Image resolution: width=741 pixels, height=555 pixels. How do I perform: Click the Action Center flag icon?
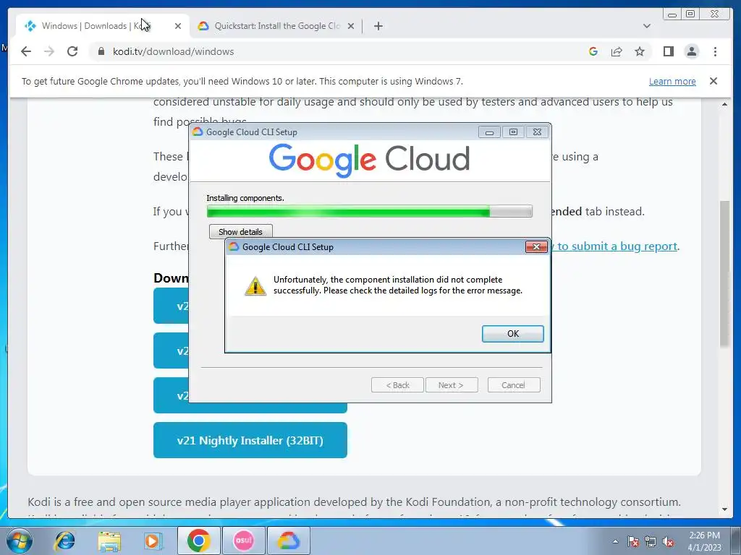click(632, 542)
